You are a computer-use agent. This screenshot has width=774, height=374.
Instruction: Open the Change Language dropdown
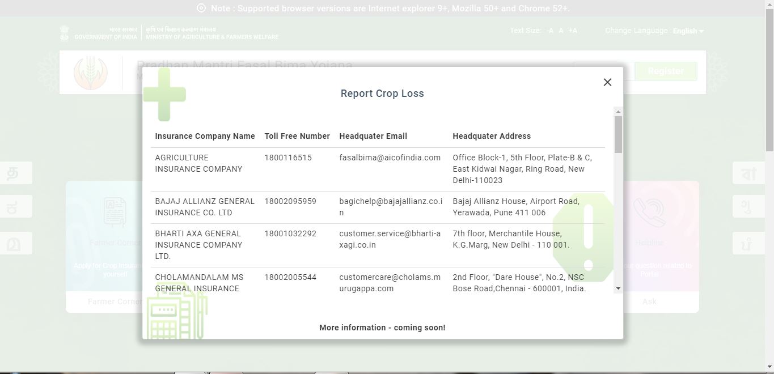click(x=687, y=31)
